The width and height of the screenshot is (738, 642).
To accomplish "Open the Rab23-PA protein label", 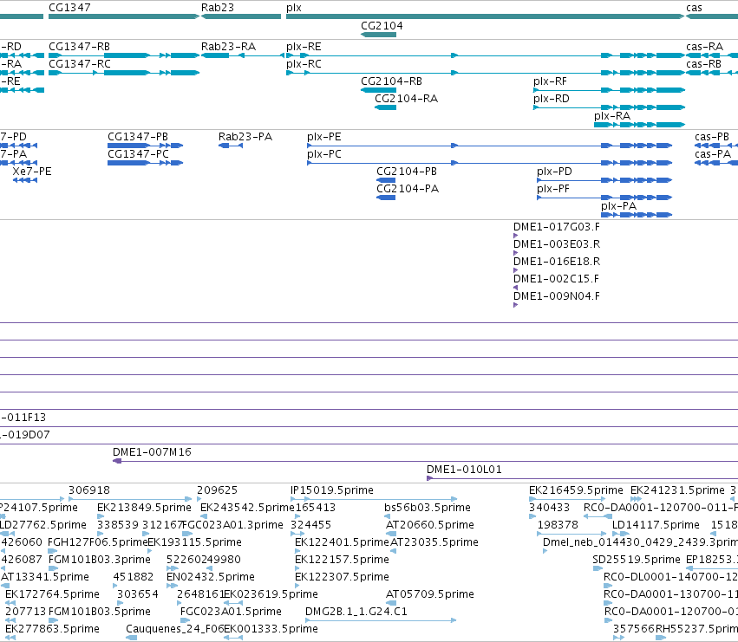I will pos(245,137).
